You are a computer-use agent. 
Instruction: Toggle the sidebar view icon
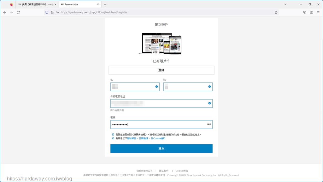311,12
